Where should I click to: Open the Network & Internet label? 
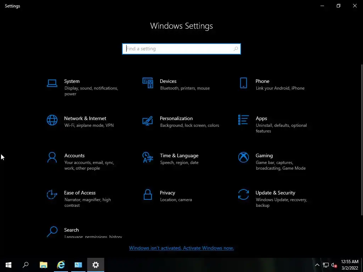tap(85, 118)
